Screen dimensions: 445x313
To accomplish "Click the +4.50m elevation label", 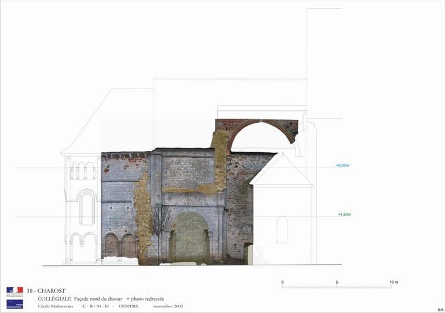I will [x=344, y=215].
